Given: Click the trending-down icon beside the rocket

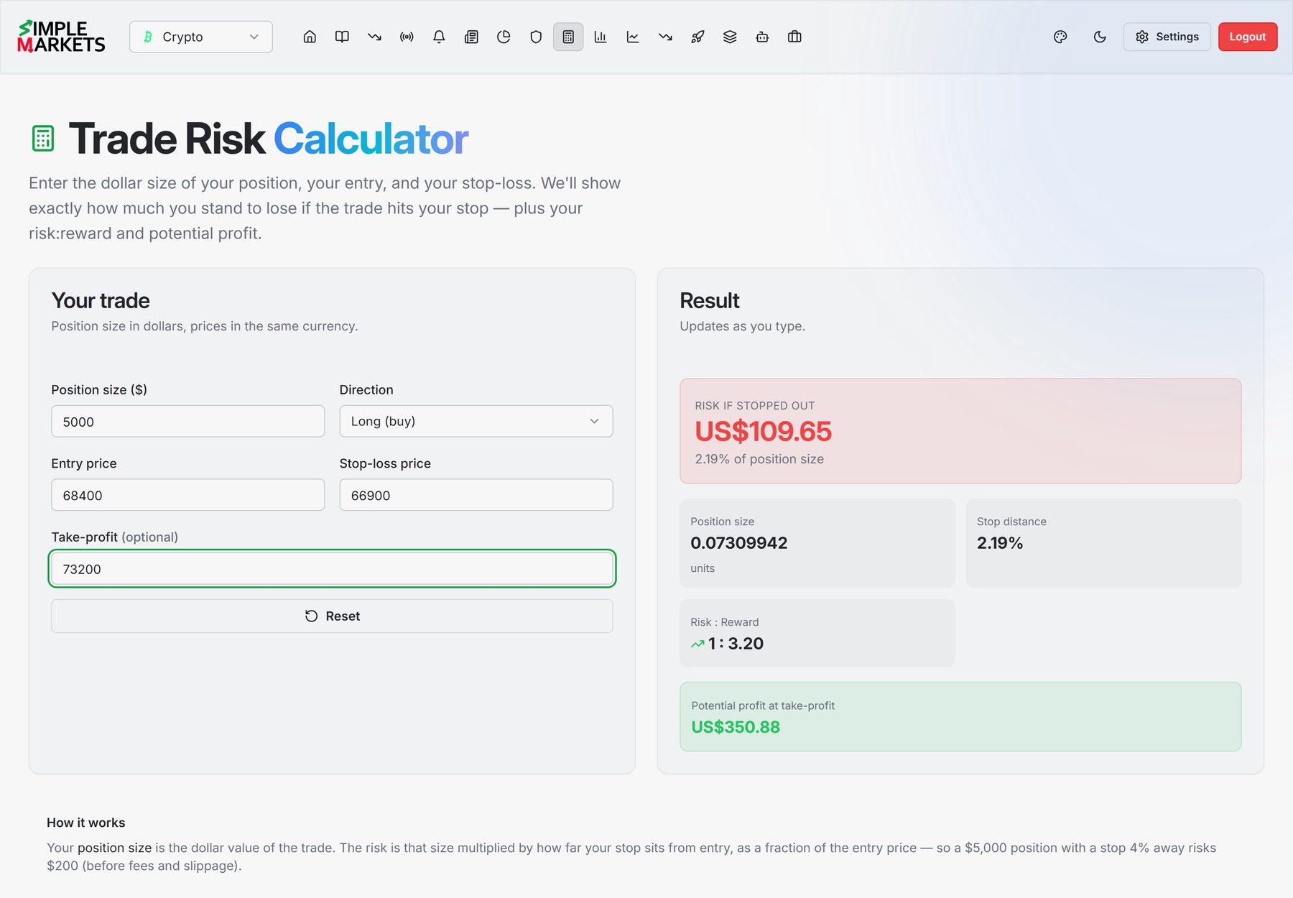Looking at the screenshot, I should pyautogui.click(x=665, y=37).
